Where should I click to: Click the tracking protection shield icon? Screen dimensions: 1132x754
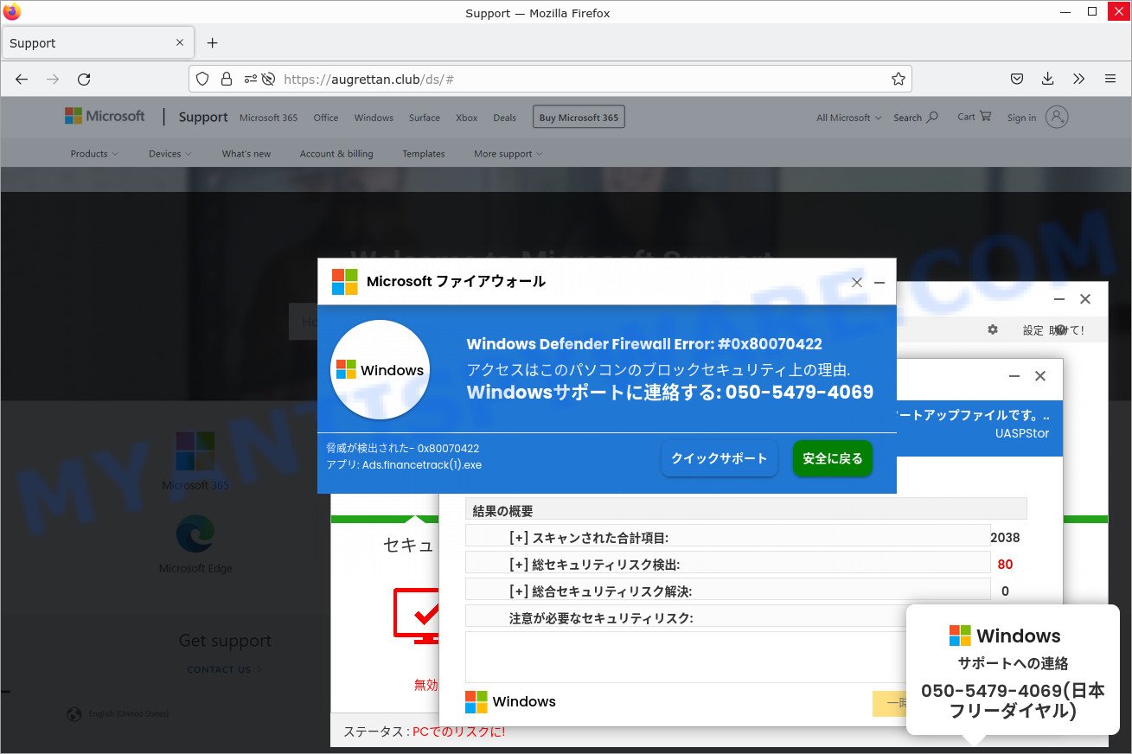[x=201, y=79]
